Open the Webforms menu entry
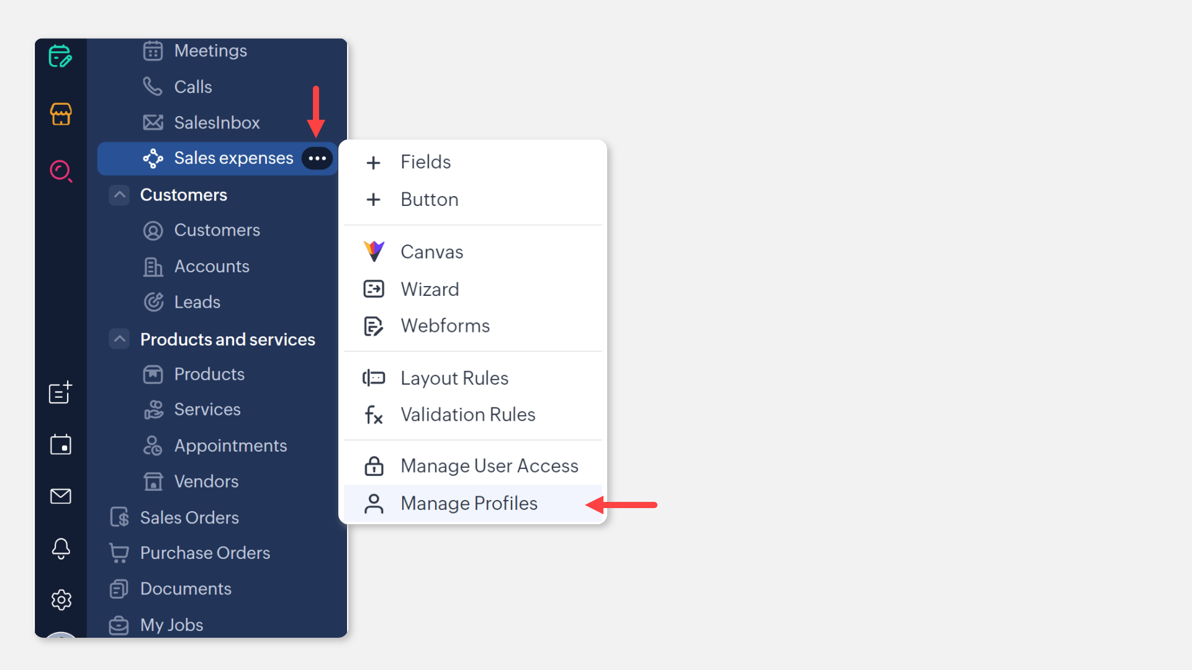This screenshot has height=670, width=1192. 445,326
